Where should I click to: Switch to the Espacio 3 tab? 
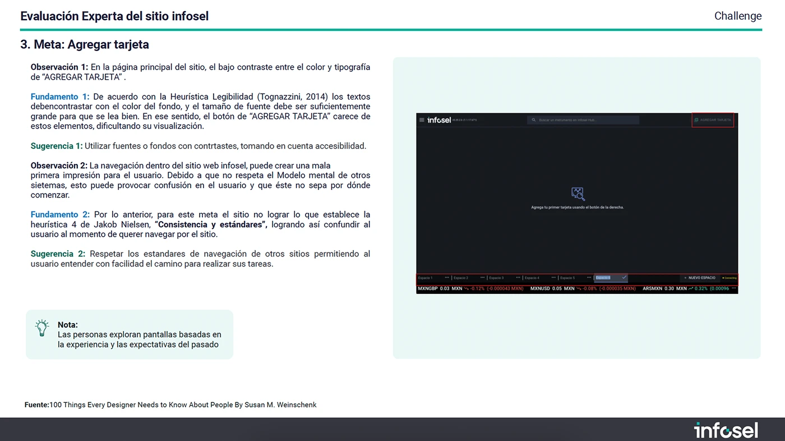pyautogui.click(x=496, y=278)
